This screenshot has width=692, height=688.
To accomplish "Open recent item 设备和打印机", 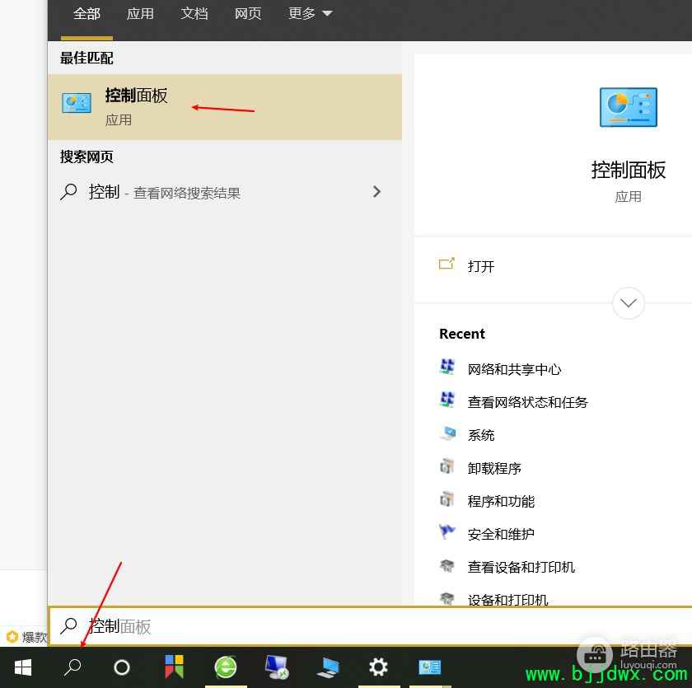I will pyautogui.click(x=507, y=599).
